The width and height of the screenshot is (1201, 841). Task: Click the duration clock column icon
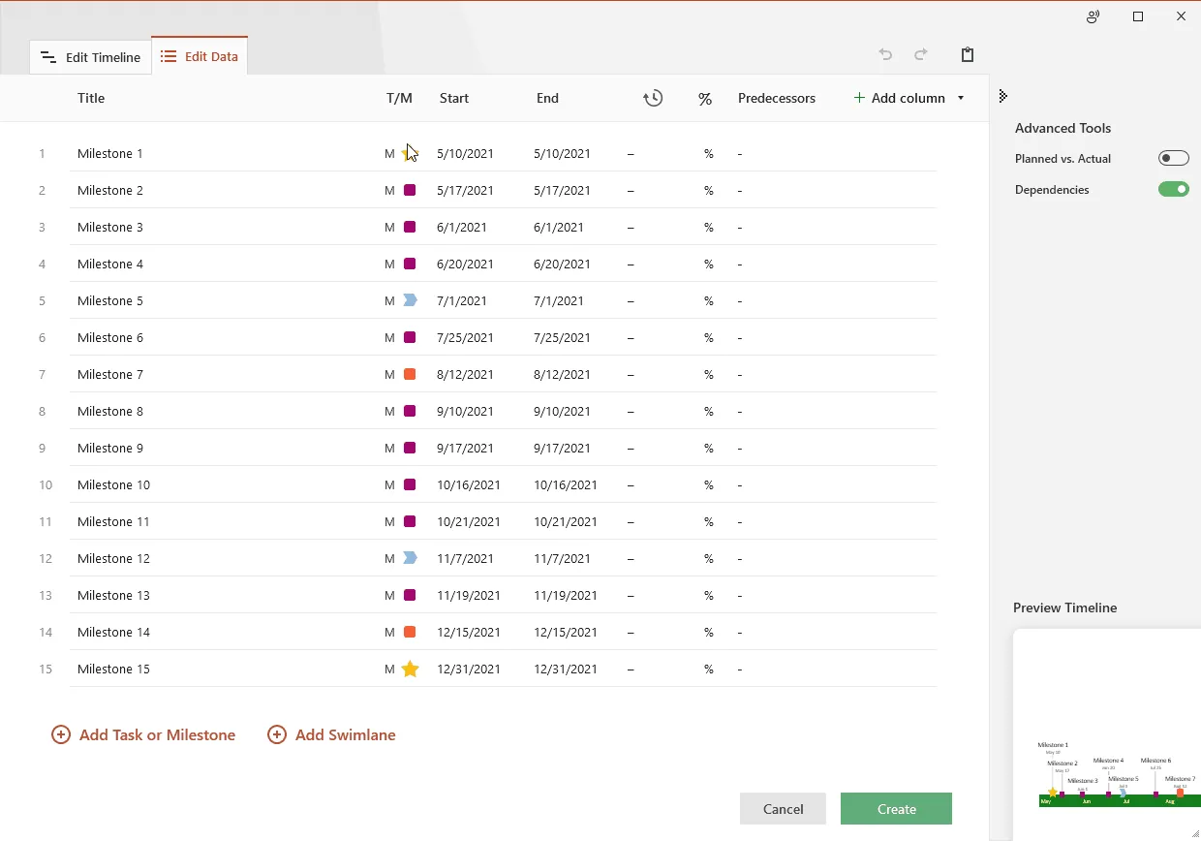653,98
